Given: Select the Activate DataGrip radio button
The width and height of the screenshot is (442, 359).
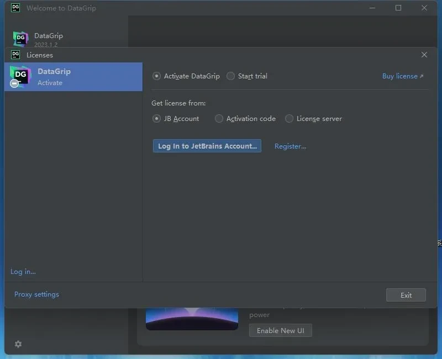Looking at the screenshot, I should (157, 76).
